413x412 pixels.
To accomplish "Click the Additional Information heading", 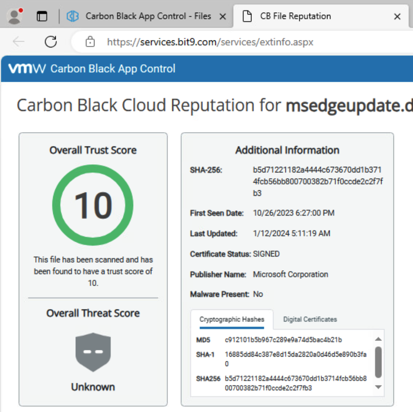I will pyautogui.click(x=288, y=150).
